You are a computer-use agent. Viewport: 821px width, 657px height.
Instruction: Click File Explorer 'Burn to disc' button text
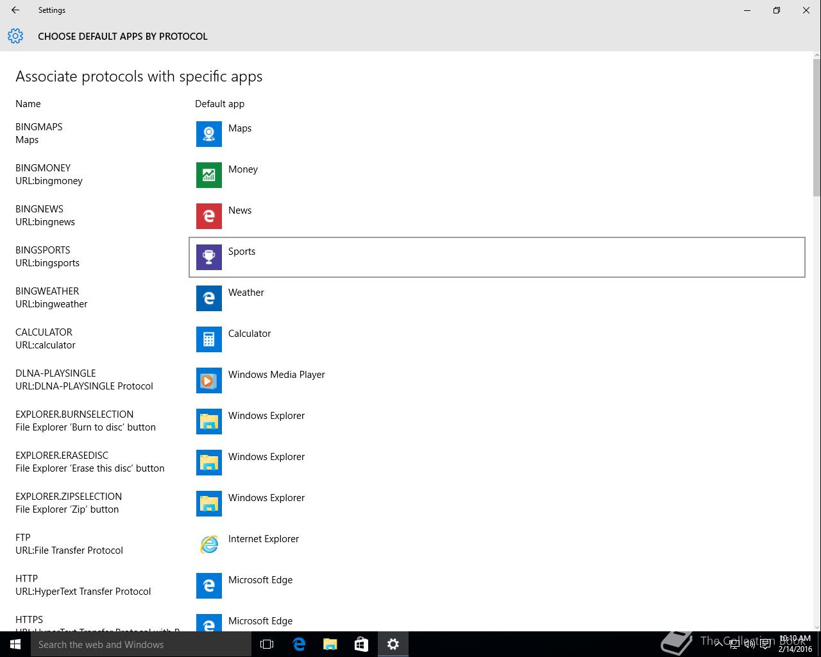[x=85, y=427]
